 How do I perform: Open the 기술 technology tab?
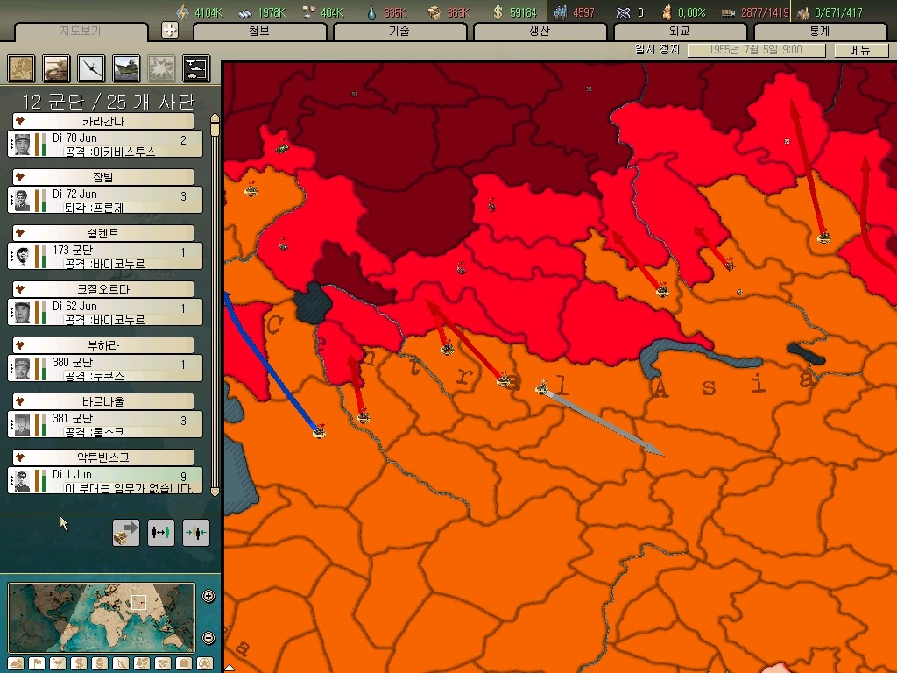point(399,31)
